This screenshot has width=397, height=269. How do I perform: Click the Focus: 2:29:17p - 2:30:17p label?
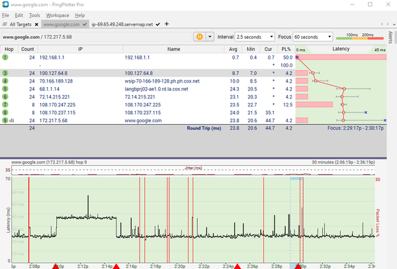tap(355, 128)
